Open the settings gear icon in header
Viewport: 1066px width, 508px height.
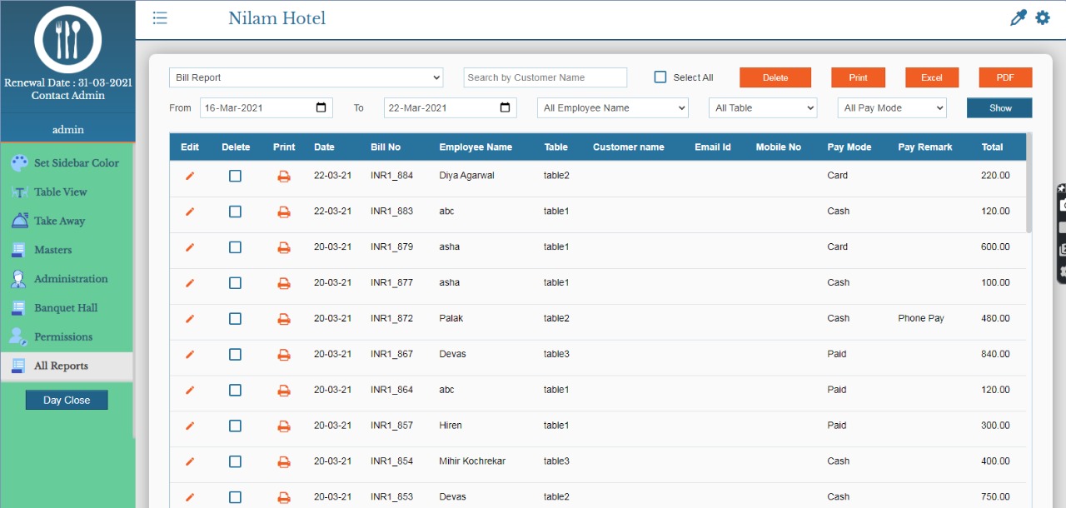(x=1043, y=17)
